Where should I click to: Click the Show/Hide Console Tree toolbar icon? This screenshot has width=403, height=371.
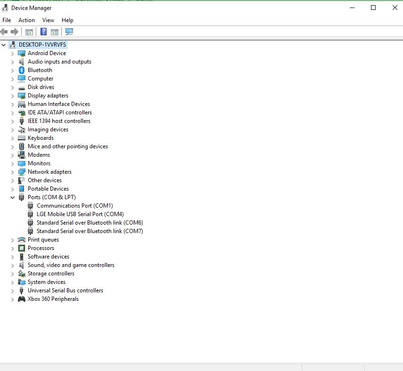pos(29,32)
